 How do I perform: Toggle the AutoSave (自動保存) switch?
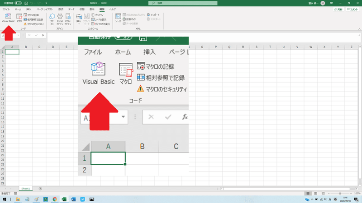click(x=18, y=3)
